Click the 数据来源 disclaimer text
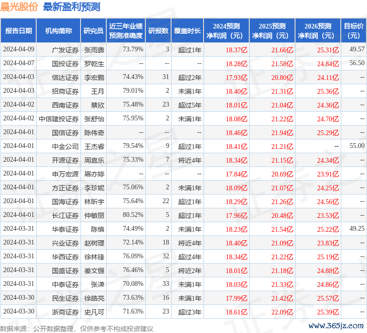Screen dimensions: 367x333 pos(77,329)
